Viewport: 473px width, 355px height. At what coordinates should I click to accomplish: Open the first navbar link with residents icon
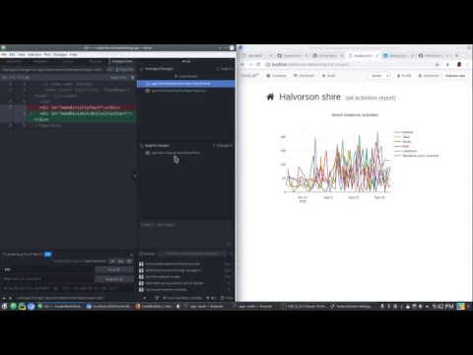pyautogui.click(x=276, y=76)
